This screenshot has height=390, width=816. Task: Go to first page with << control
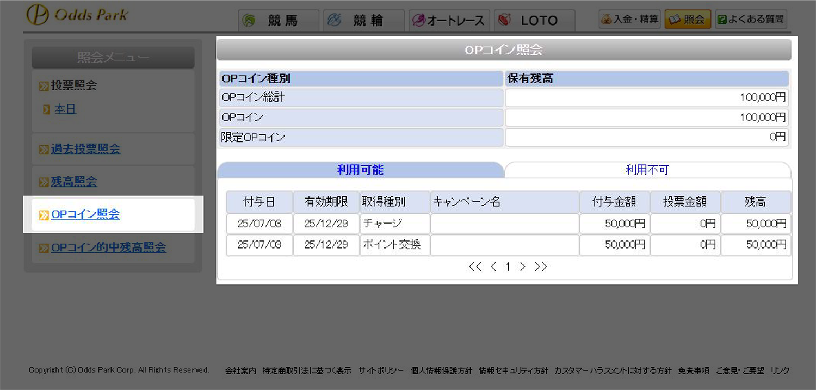475,267
